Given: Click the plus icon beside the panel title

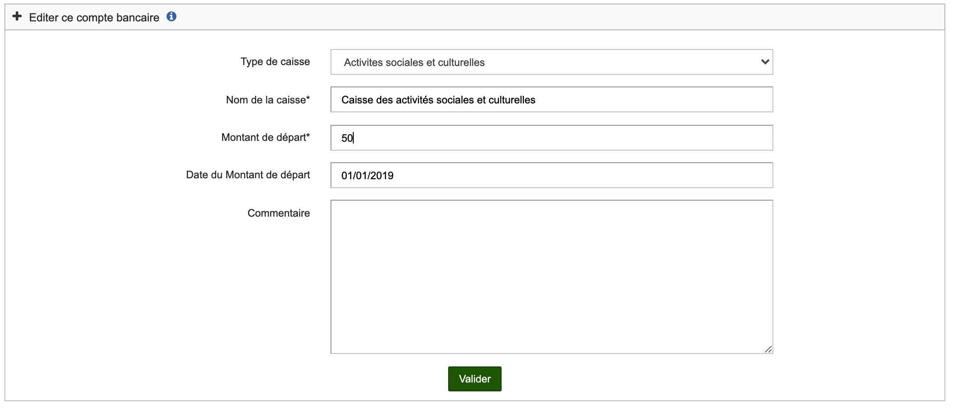Looking at the screenshot, I should (x=17, y=17).
